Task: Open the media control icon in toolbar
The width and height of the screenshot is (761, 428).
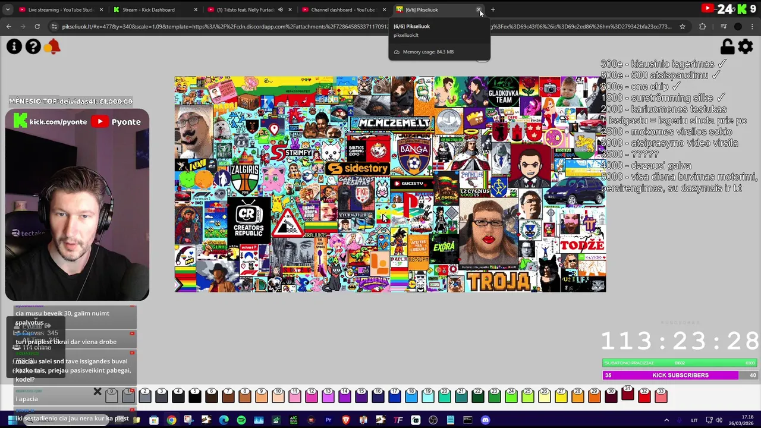Action: 724,26
